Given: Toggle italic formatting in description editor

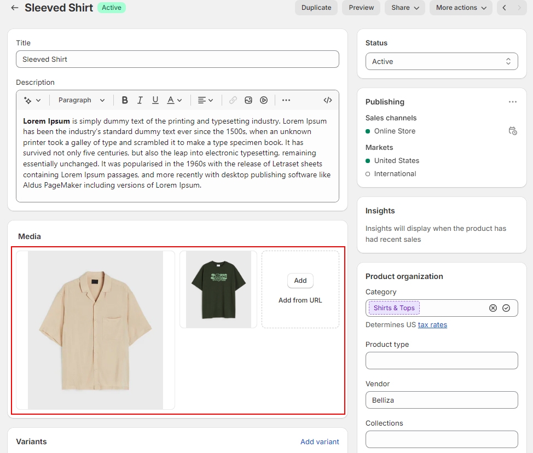Looking at the screenshot, I should pos(140,100).
